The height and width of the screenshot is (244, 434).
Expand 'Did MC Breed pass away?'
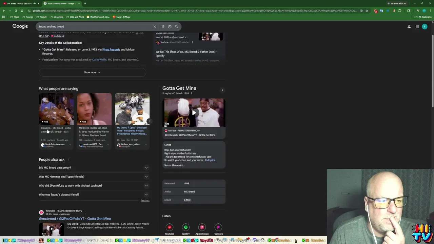tap(94, 167)
